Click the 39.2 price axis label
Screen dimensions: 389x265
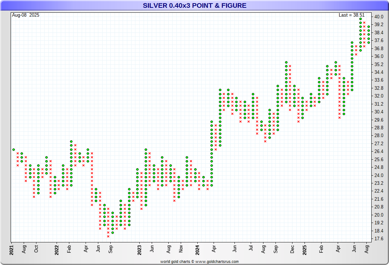pyautogui.click(x=379, y=24)
